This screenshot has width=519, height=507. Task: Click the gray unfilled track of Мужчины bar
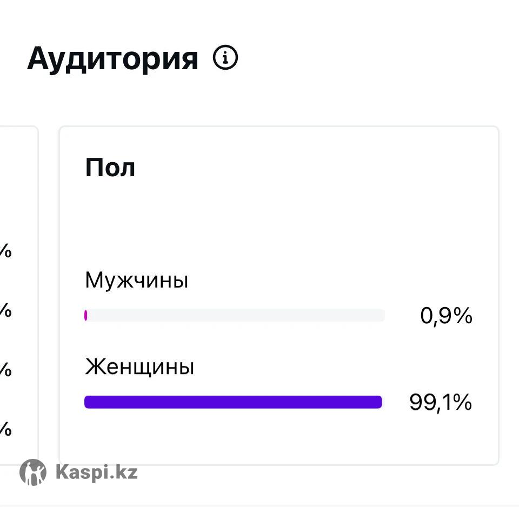(x=236, y=315)
